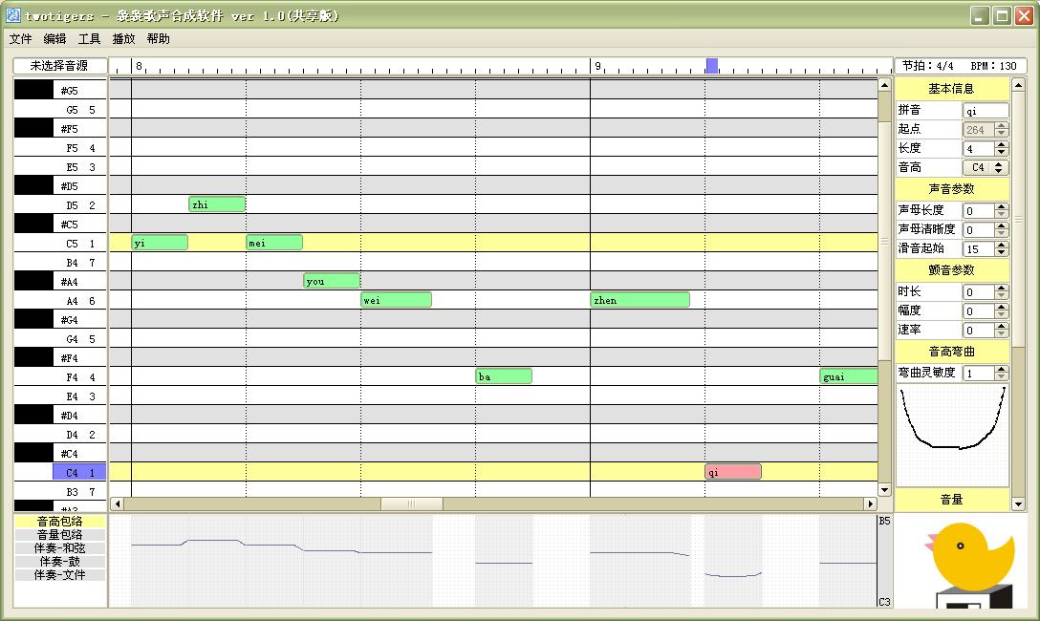The image size is (1040, 621).
Task: Select the 'wei' note block
Action: tap(396, 300)
